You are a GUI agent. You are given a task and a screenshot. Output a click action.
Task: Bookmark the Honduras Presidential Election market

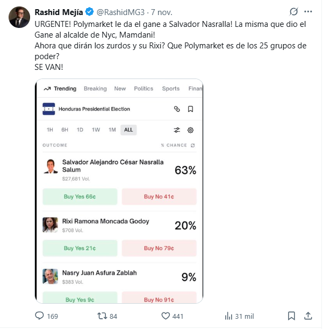[x=190, y=109]
